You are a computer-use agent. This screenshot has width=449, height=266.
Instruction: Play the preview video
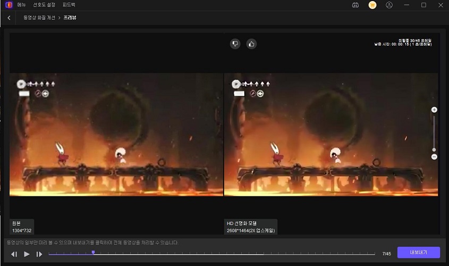coord(27,254)
